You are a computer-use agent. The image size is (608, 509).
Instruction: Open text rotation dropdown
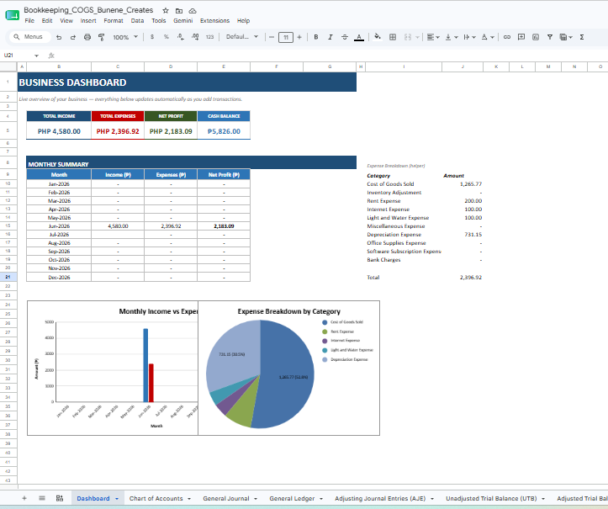[488, 37]
